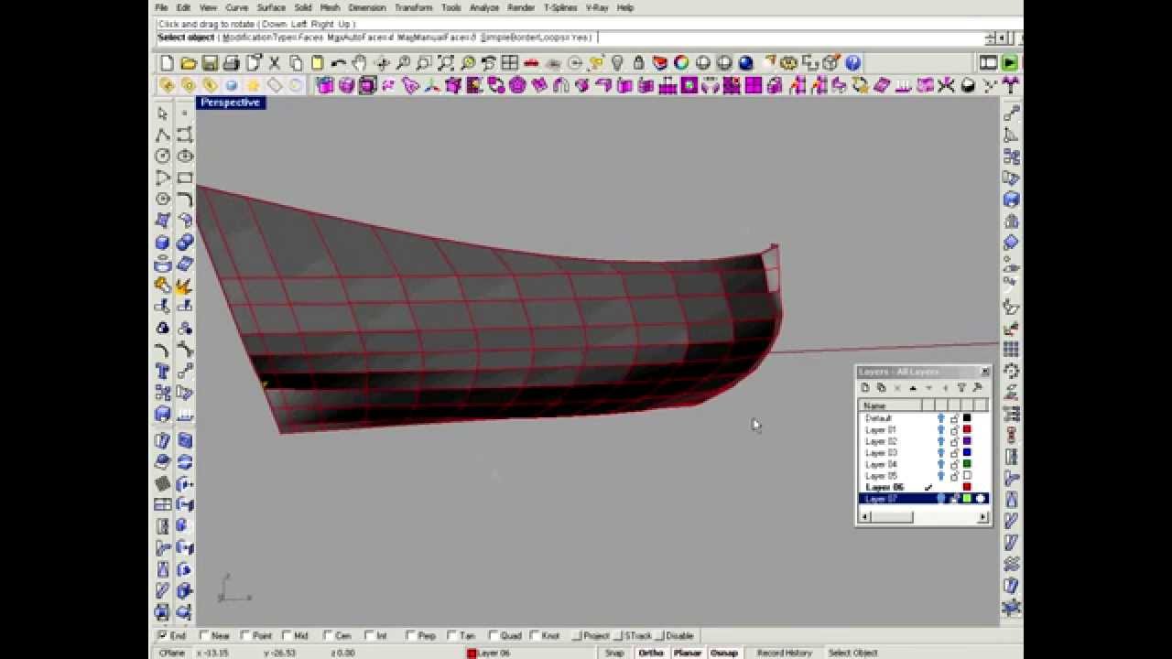Toggle the Near osnap checkbox

pyautogui.click(x=205, y=635)
